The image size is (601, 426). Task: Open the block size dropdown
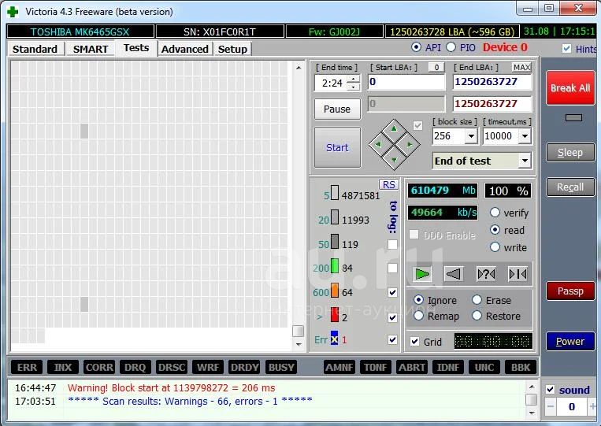471,136
